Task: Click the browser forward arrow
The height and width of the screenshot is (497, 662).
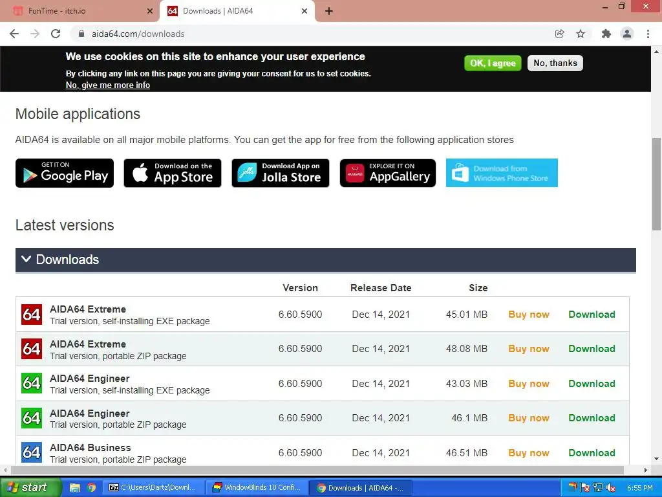Action: 35,34
